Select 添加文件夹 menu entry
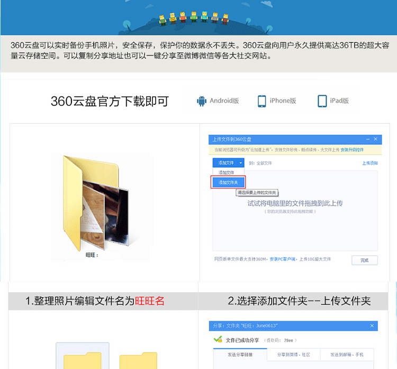The width and height of the screenshot is (397, 369). coord(228,182)
